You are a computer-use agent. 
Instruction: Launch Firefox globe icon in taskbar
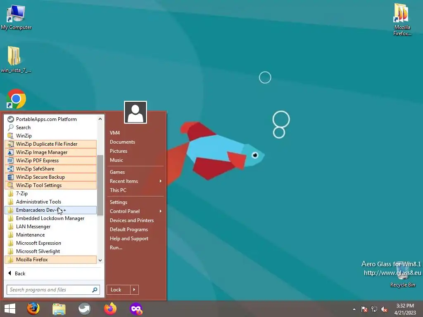point(33,309)
